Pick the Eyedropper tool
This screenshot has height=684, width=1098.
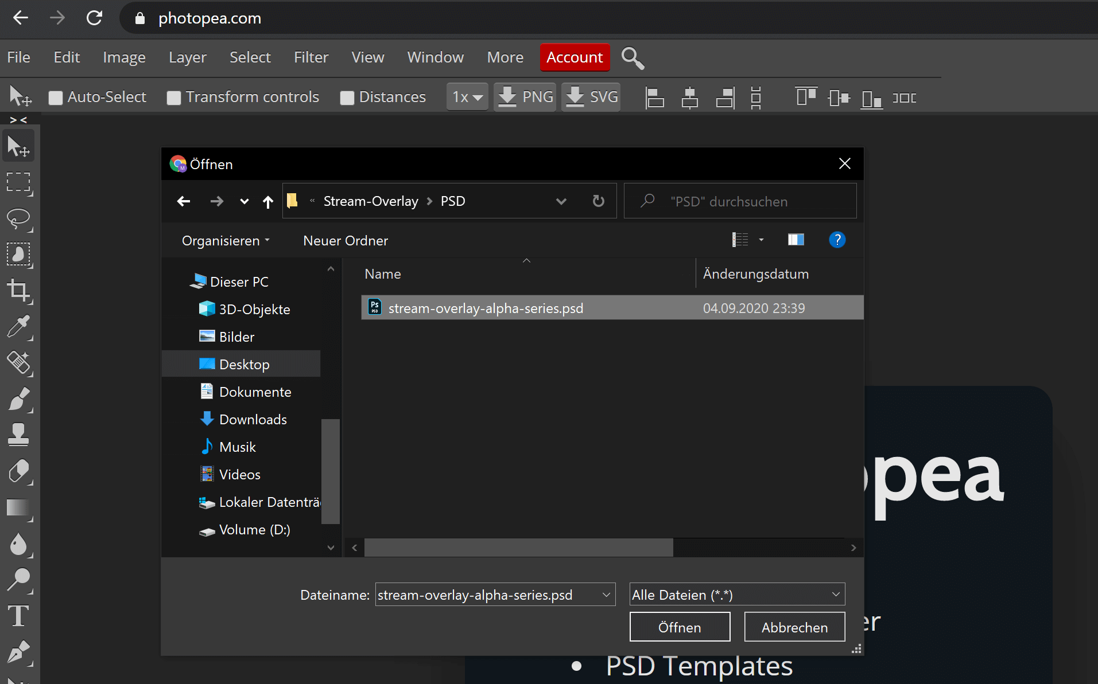point(18,327)
